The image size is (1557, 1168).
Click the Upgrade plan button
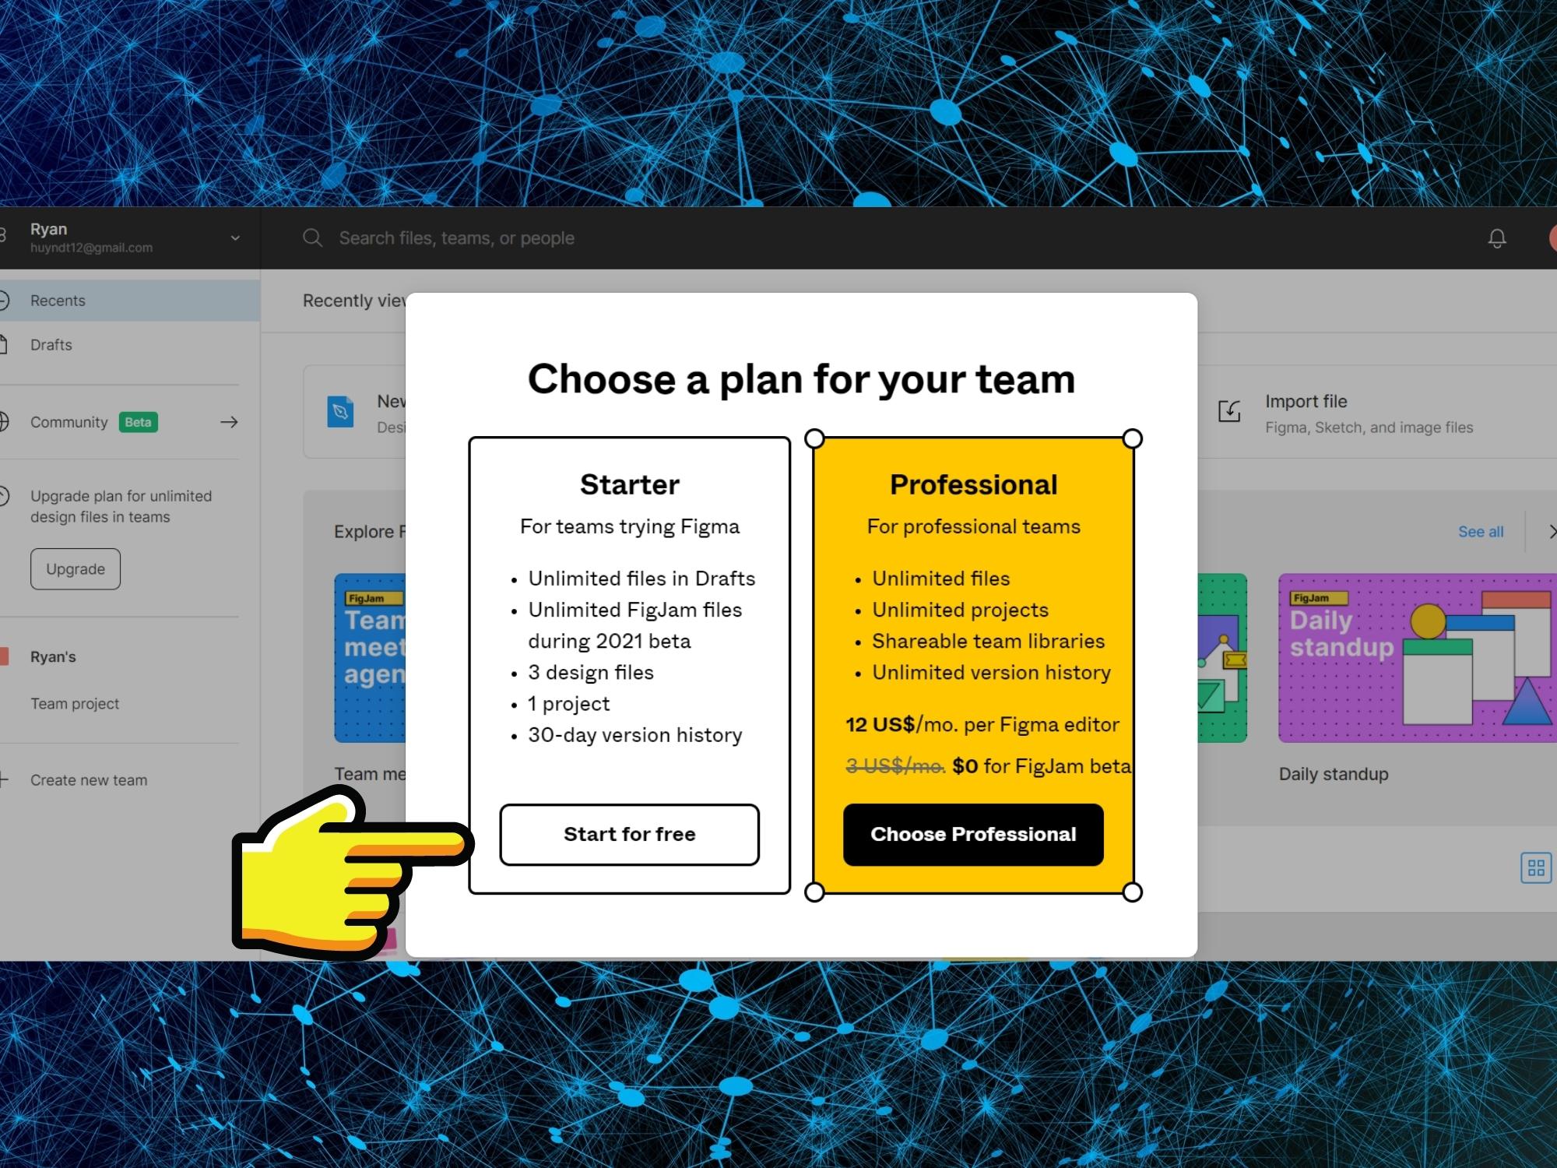coord(75,568)
